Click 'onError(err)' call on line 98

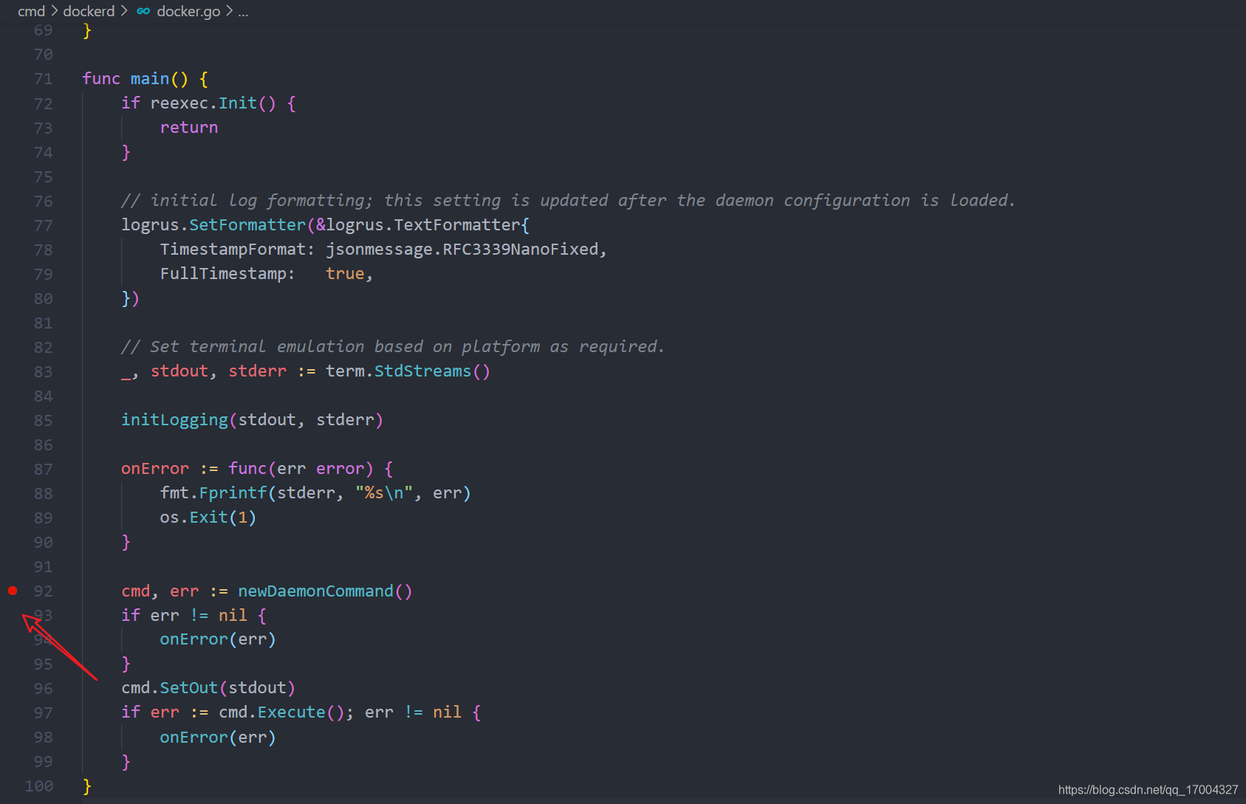(x=218, y=738)
